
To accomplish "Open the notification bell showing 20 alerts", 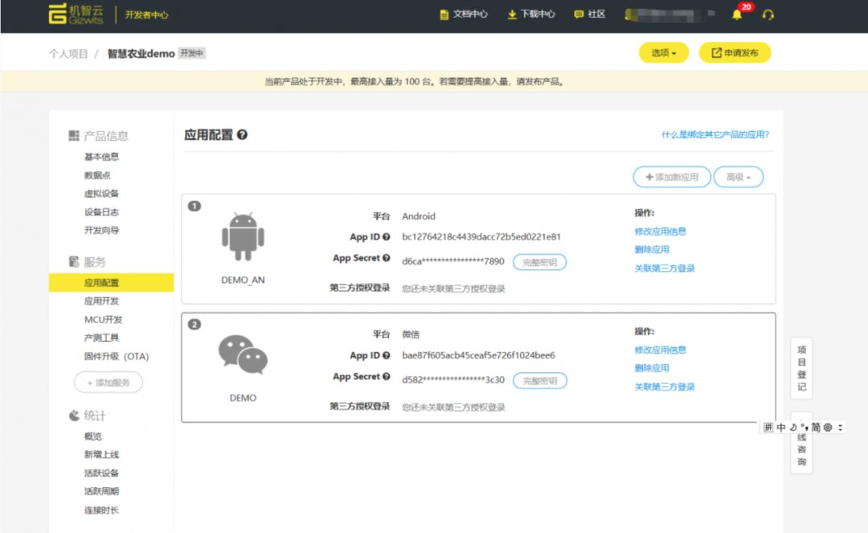I will click(737, 14).
